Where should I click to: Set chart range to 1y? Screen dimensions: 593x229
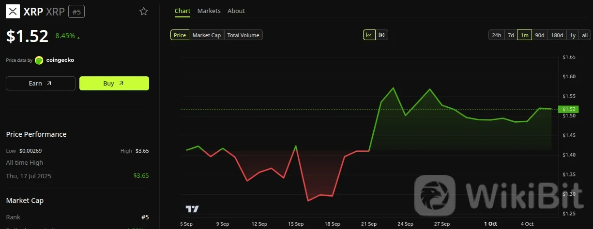(x=573, y=35)
